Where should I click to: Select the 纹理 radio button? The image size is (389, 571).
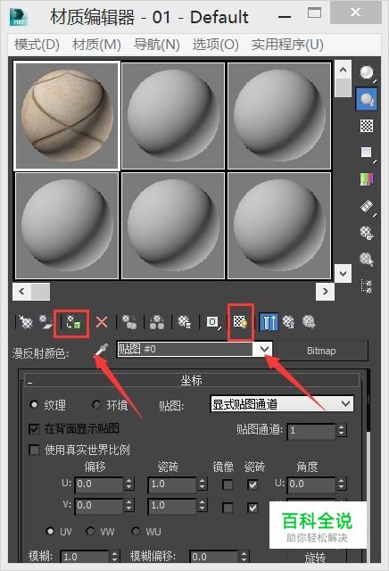[34, 404]
